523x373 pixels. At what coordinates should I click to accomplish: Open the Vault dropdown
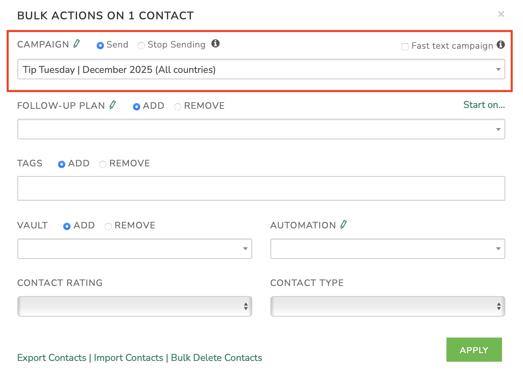[135, 249]
